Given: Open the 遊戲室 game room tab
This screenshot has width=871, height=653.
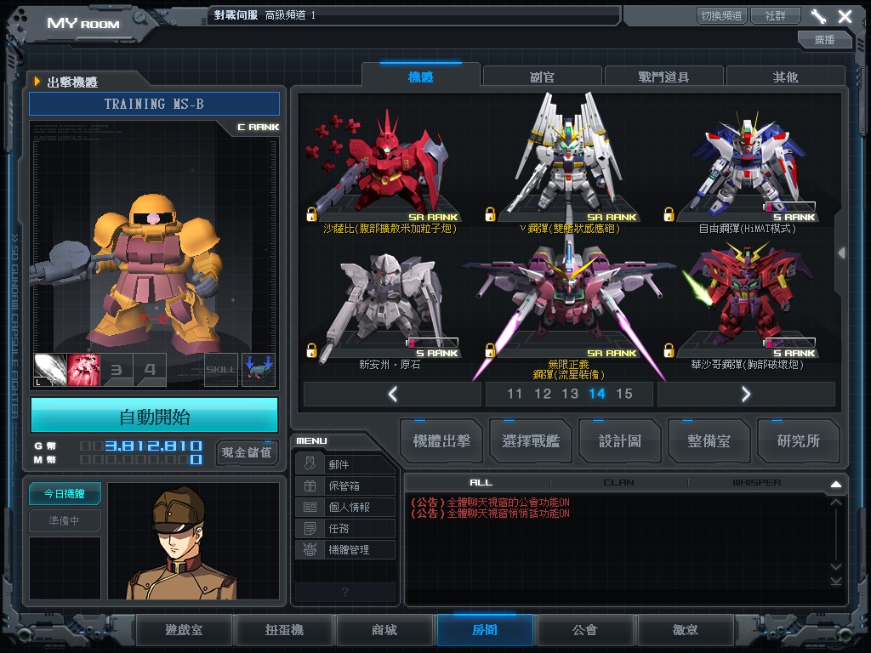Looking at the screenshot, I should coord(184,630).
